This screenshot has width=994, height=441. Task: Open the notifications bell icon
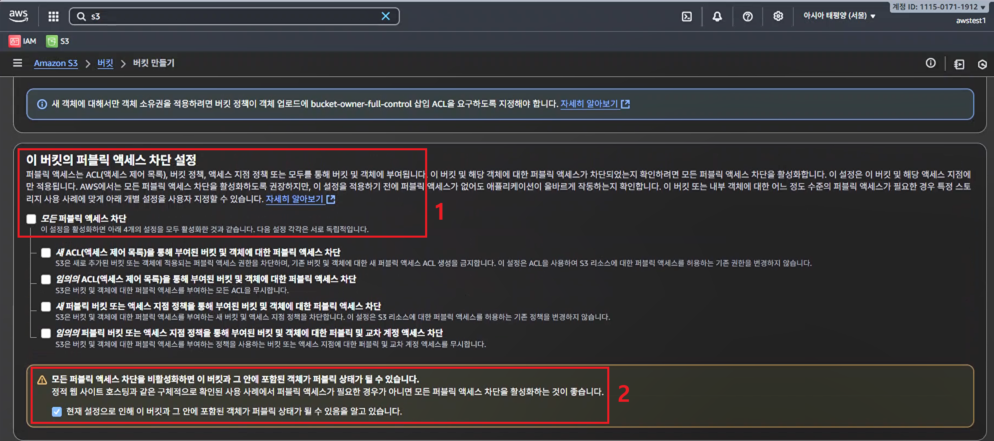[x=717, y=16]
